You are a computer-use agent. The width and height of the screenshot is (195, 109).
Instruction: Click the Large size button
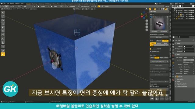coord(153,43)
